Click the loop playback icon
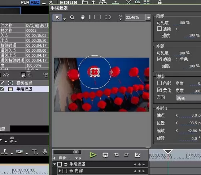Screen dimensions: 201x175 (x=105, y=155)
